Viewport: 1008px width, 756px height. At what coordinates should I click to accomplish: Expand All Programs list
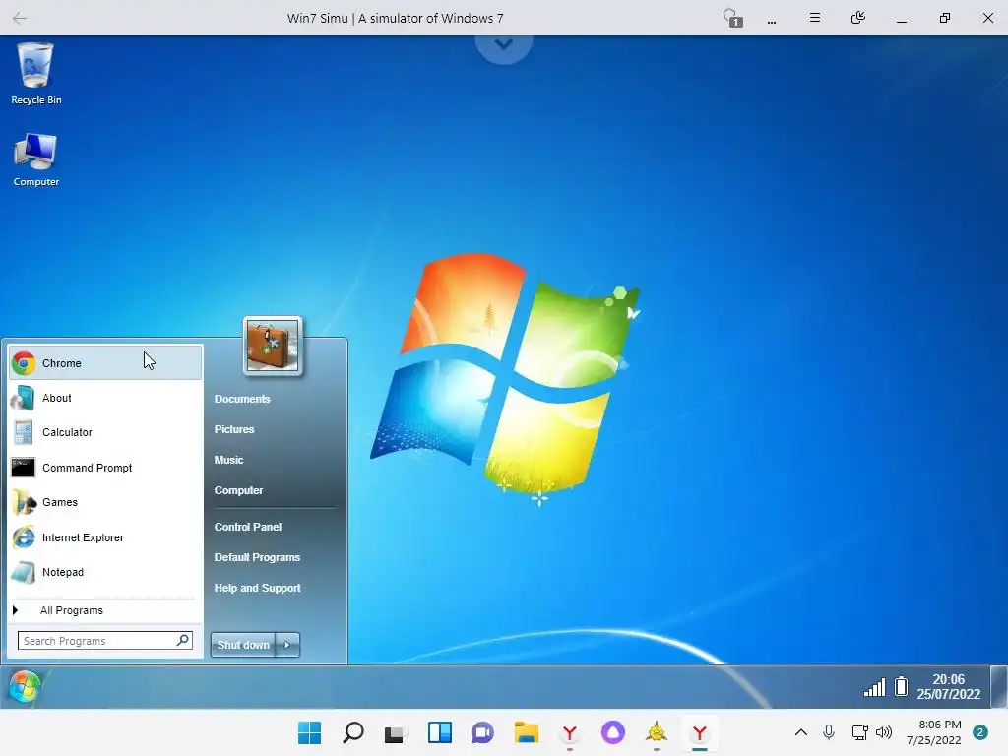102,610
